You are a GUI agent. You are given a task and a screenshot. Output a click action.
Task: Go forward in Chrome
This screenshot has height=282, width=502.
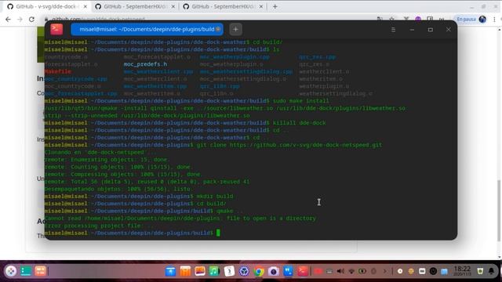click(20, 20)
